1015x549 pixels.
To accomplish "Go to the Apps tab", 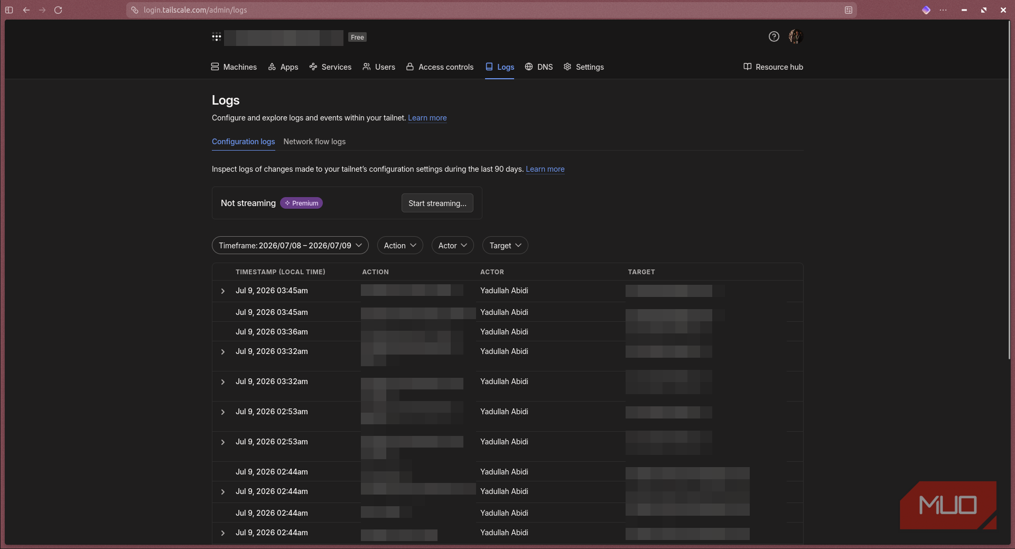I will point(283,67).
